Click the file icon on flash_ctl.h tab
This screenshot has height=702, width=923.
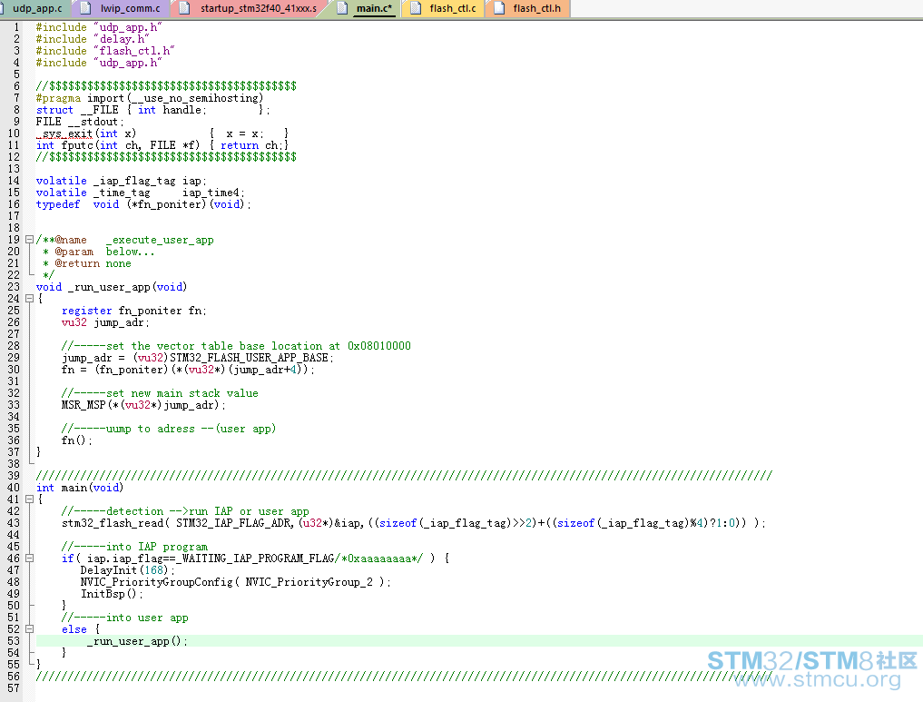[x=499, y=8]
